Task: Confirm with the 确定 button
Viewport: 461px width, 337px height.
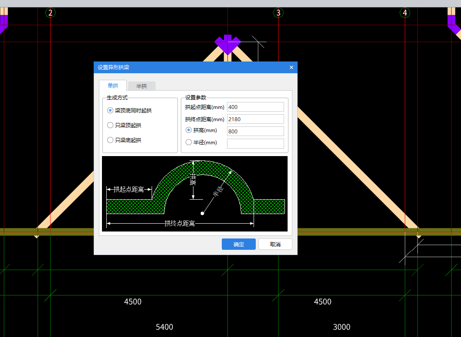Action: [238, 244]
